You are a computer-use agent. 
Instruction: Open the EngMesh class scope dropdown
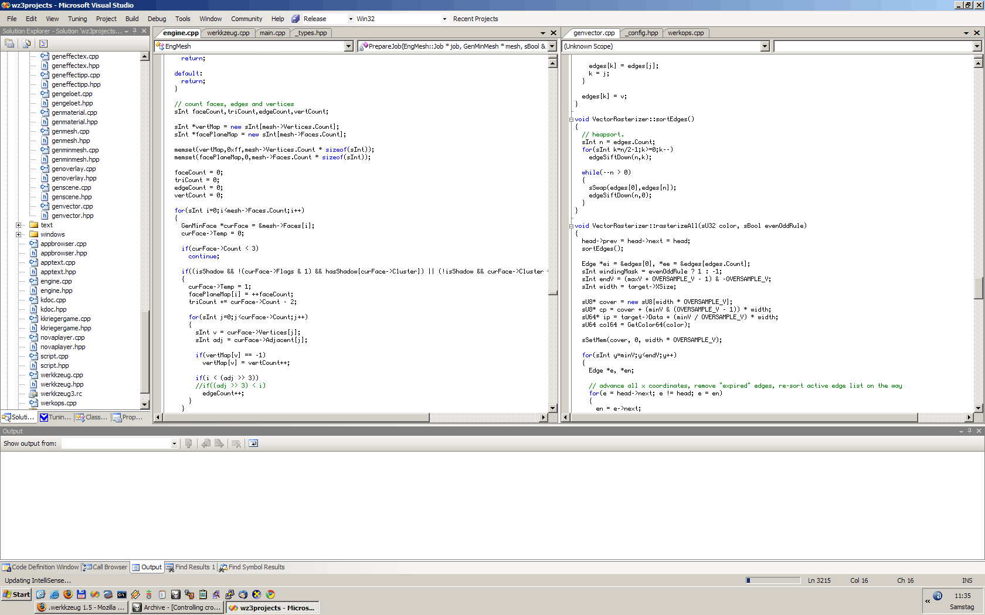349,46
